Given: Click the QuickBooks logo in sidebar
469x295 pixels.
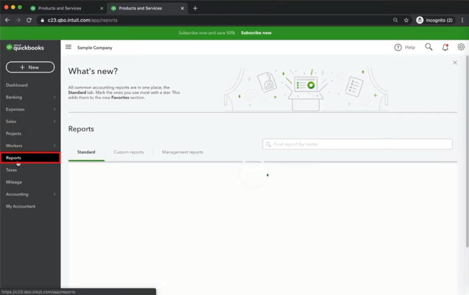Looking at the screenshot, I should [25, 48].
